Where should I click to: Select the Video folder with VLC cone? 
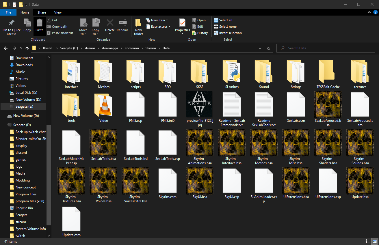coord(104,107)
